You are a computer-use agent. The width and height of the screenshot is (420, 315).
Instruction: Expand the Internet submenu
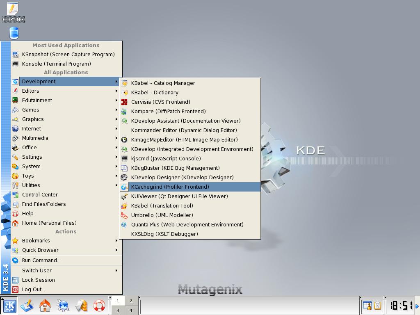point(66,128)
